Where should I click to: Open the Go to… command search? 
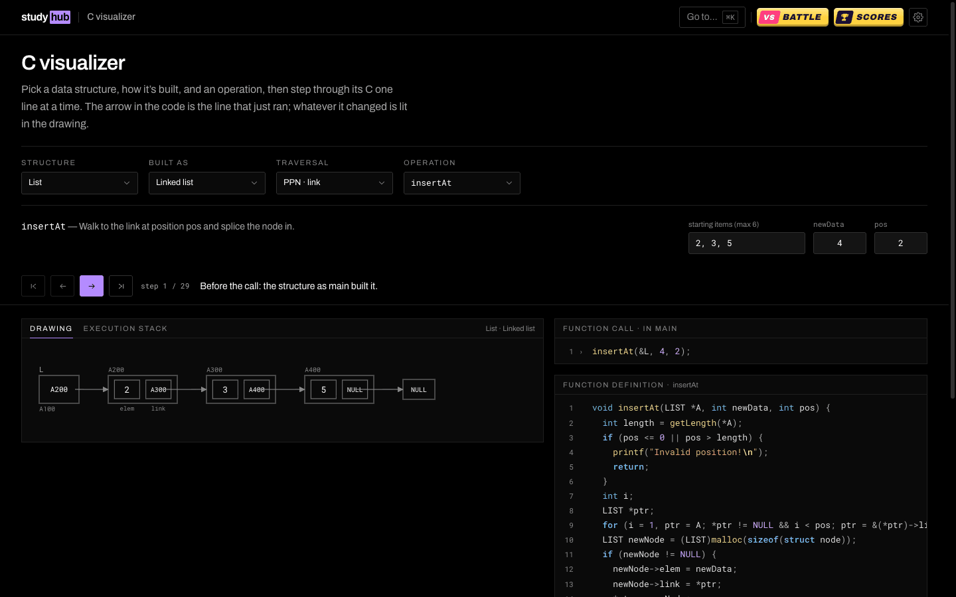(712, 17)
